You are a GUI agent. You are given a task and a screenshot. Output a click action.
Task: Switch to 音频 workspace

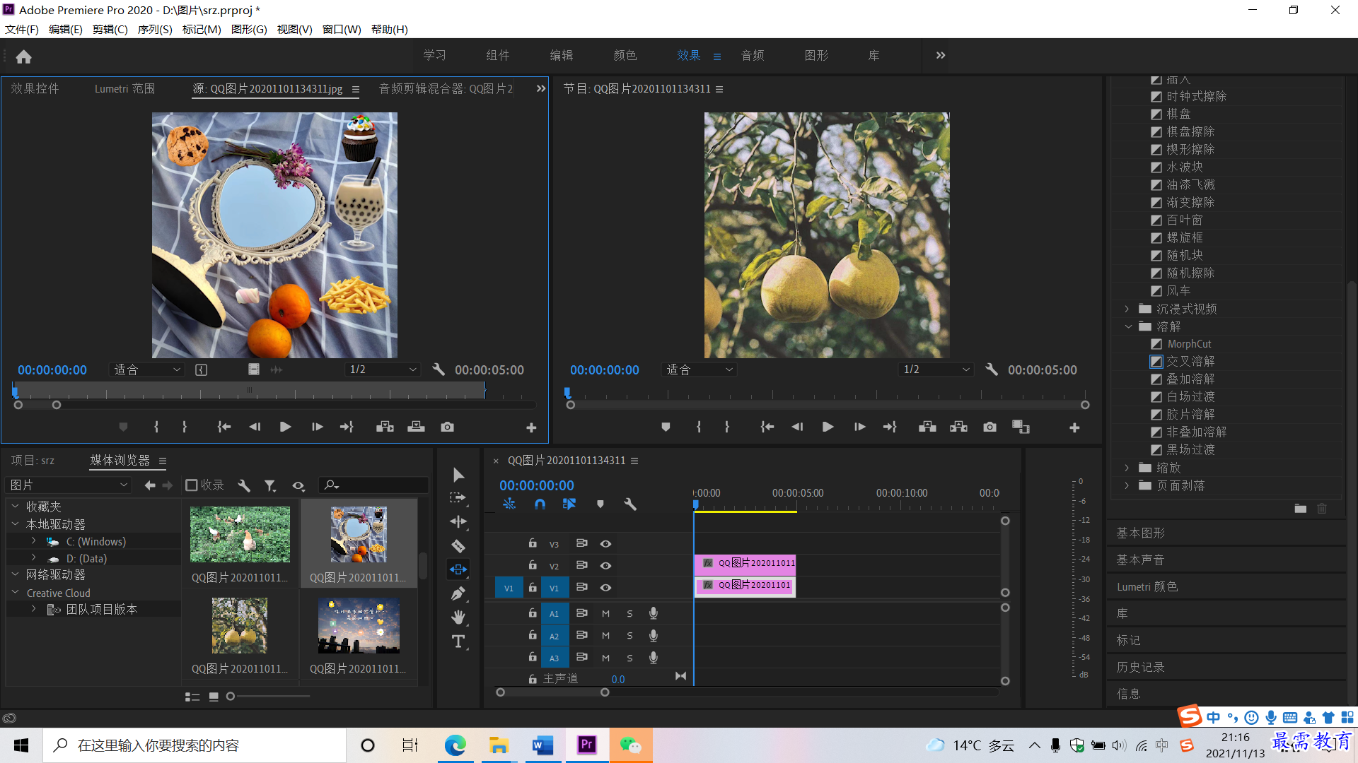coord(753,55)
